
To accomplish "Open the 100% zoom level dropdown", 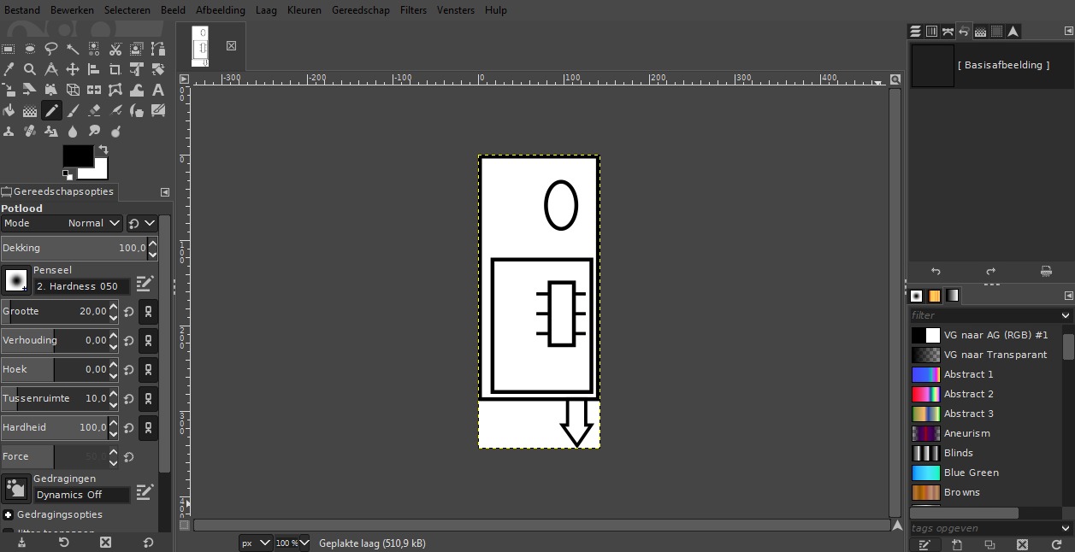I will tap(292, 543).
